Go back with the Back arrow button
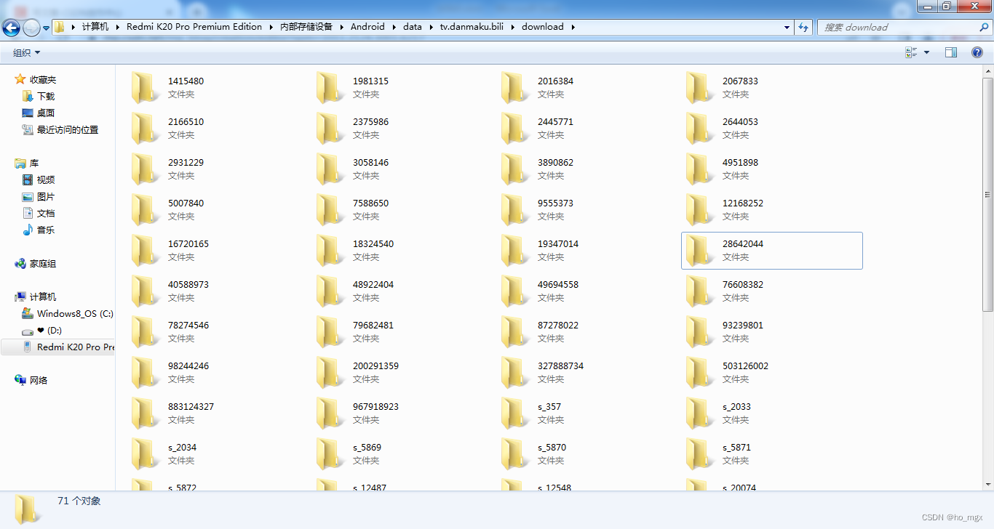The width and height of the screenshot is (994, 529). 12,28
